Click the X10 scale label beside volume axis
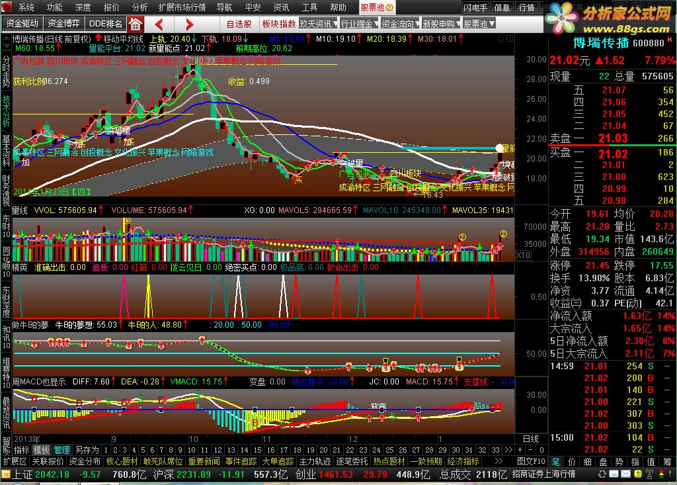 [x=523, y=255]
